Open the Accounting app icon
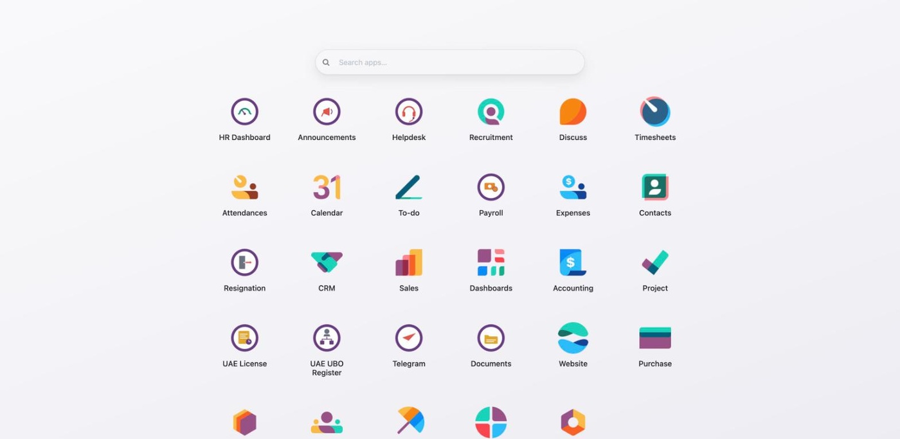 click(573, 262)
